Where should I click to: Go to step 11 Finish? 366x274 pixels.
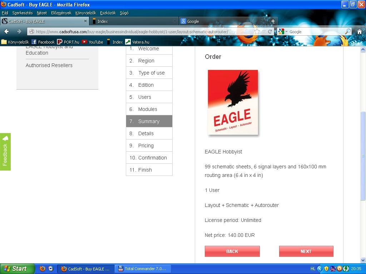tap(149, 169)
